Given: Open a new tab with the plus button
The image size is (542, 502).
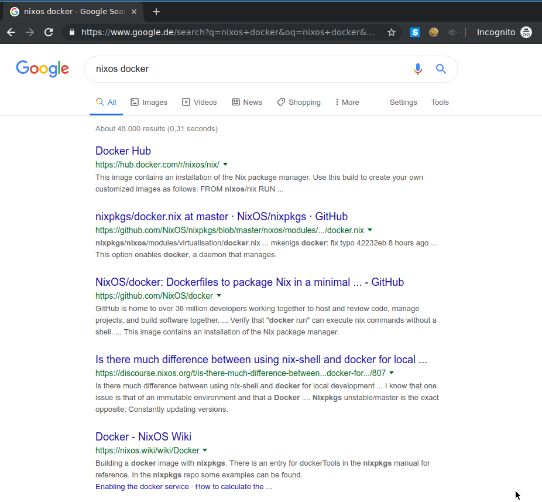Looking at the screenshot, I should point(156,12).
